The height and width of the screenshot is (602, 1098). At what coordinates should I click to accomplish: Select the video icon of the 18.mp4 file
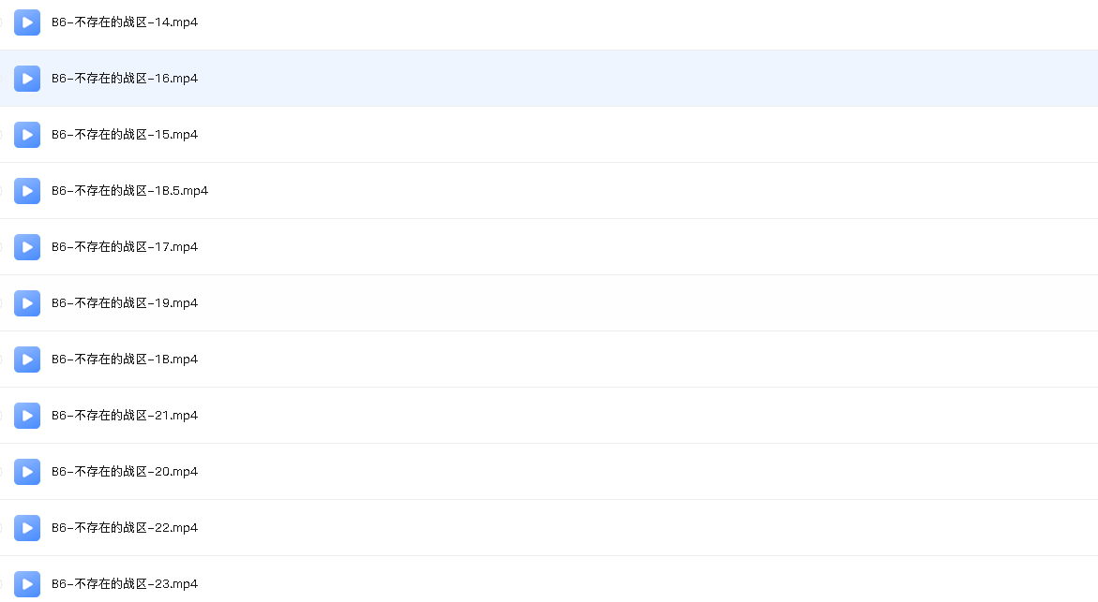pyautogui.click(x=27, y=360)
